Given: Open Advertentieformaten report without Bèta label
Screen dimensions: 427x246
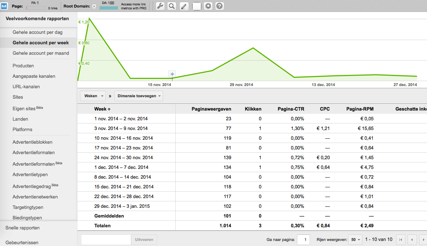Looking at the screenshot, I should (x=33, y=153).
